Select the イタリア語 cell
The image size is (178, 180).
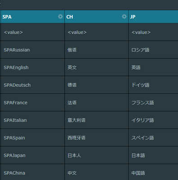tap(153, 120)
